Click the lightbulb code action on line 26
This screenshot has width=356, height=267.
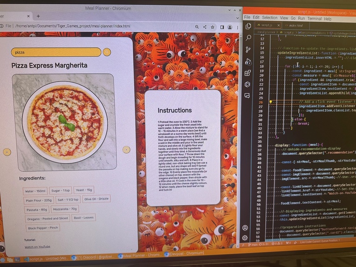pyautogui.click(x=270, y=102)
